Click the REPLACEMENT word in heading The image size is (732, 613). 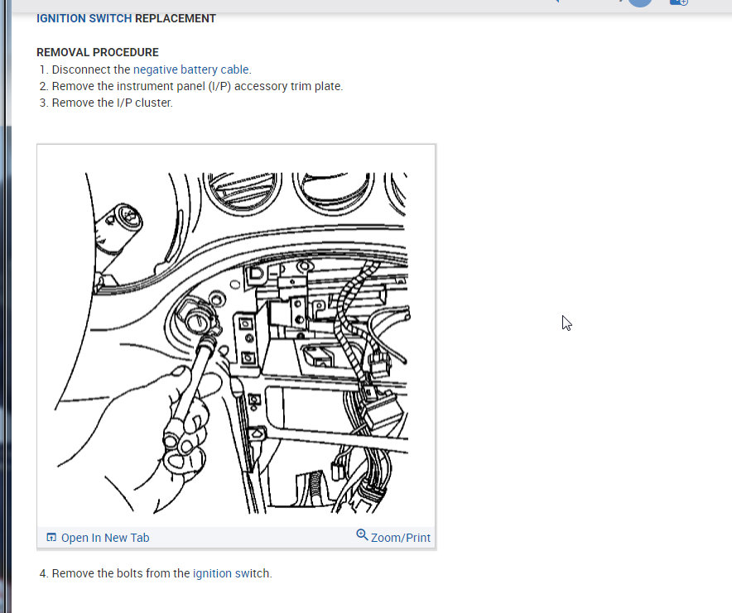coord(176,19)
